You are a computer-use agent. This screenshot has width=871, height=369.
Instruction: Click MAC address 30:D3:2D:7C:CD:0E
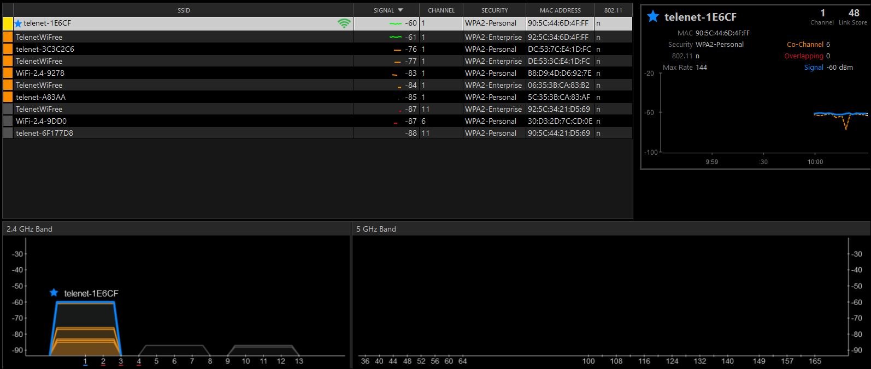pos(560,121)
